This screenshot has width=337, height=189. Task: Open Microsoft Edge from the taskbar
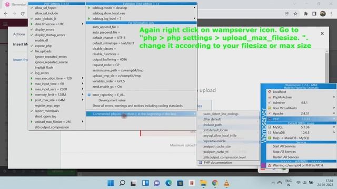[x=168, y=183]
